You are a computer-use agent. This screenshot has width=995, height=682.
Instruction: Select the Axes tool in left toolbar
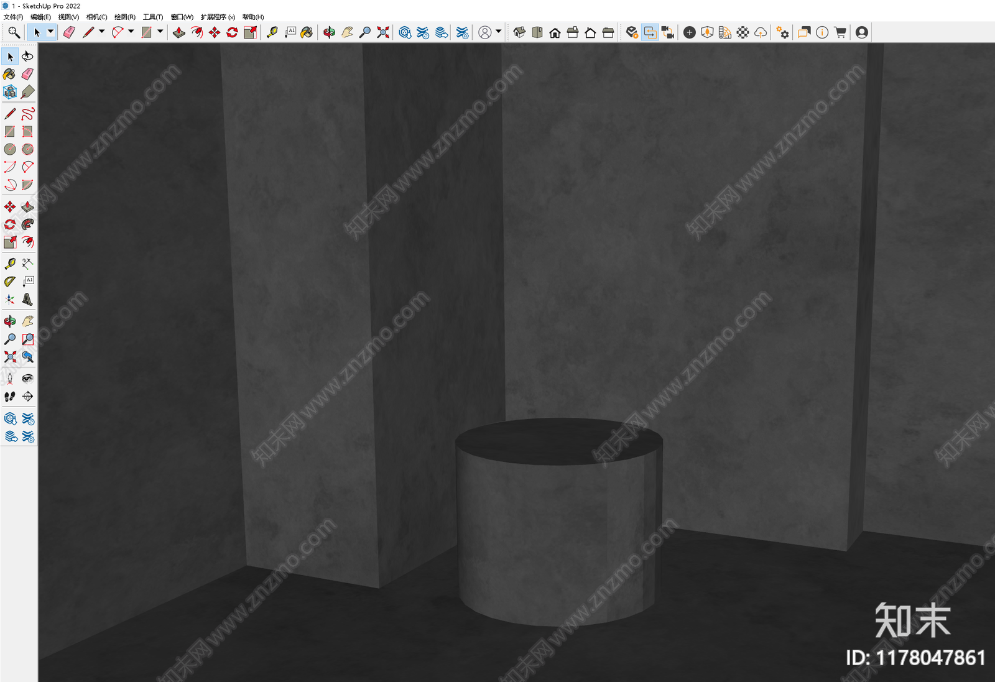click(x=10, y=300)
